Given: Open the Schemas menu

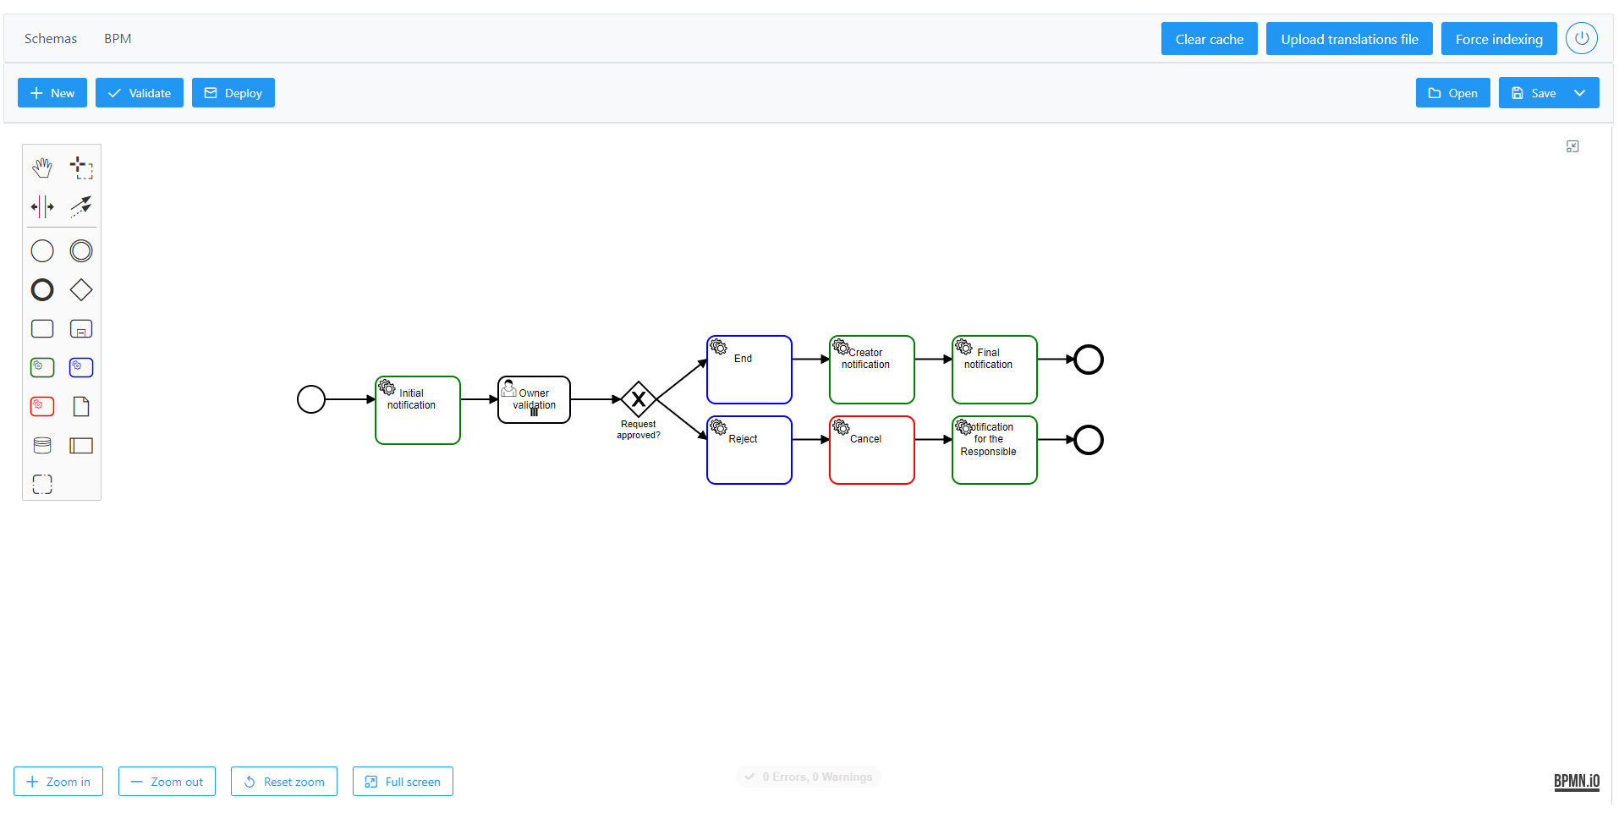Looking at the screenshot, I should (51, 39).
